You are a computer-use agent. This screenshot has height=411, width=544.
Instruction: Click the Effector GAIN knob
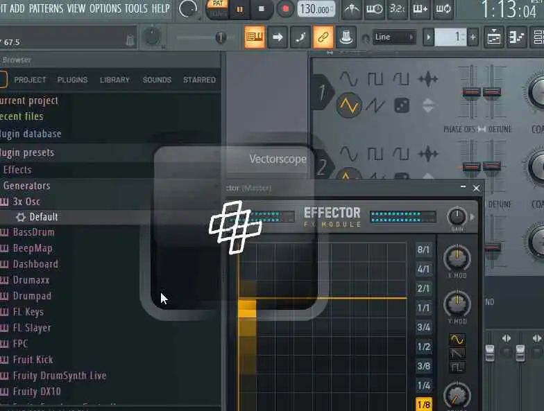(457, 216)
